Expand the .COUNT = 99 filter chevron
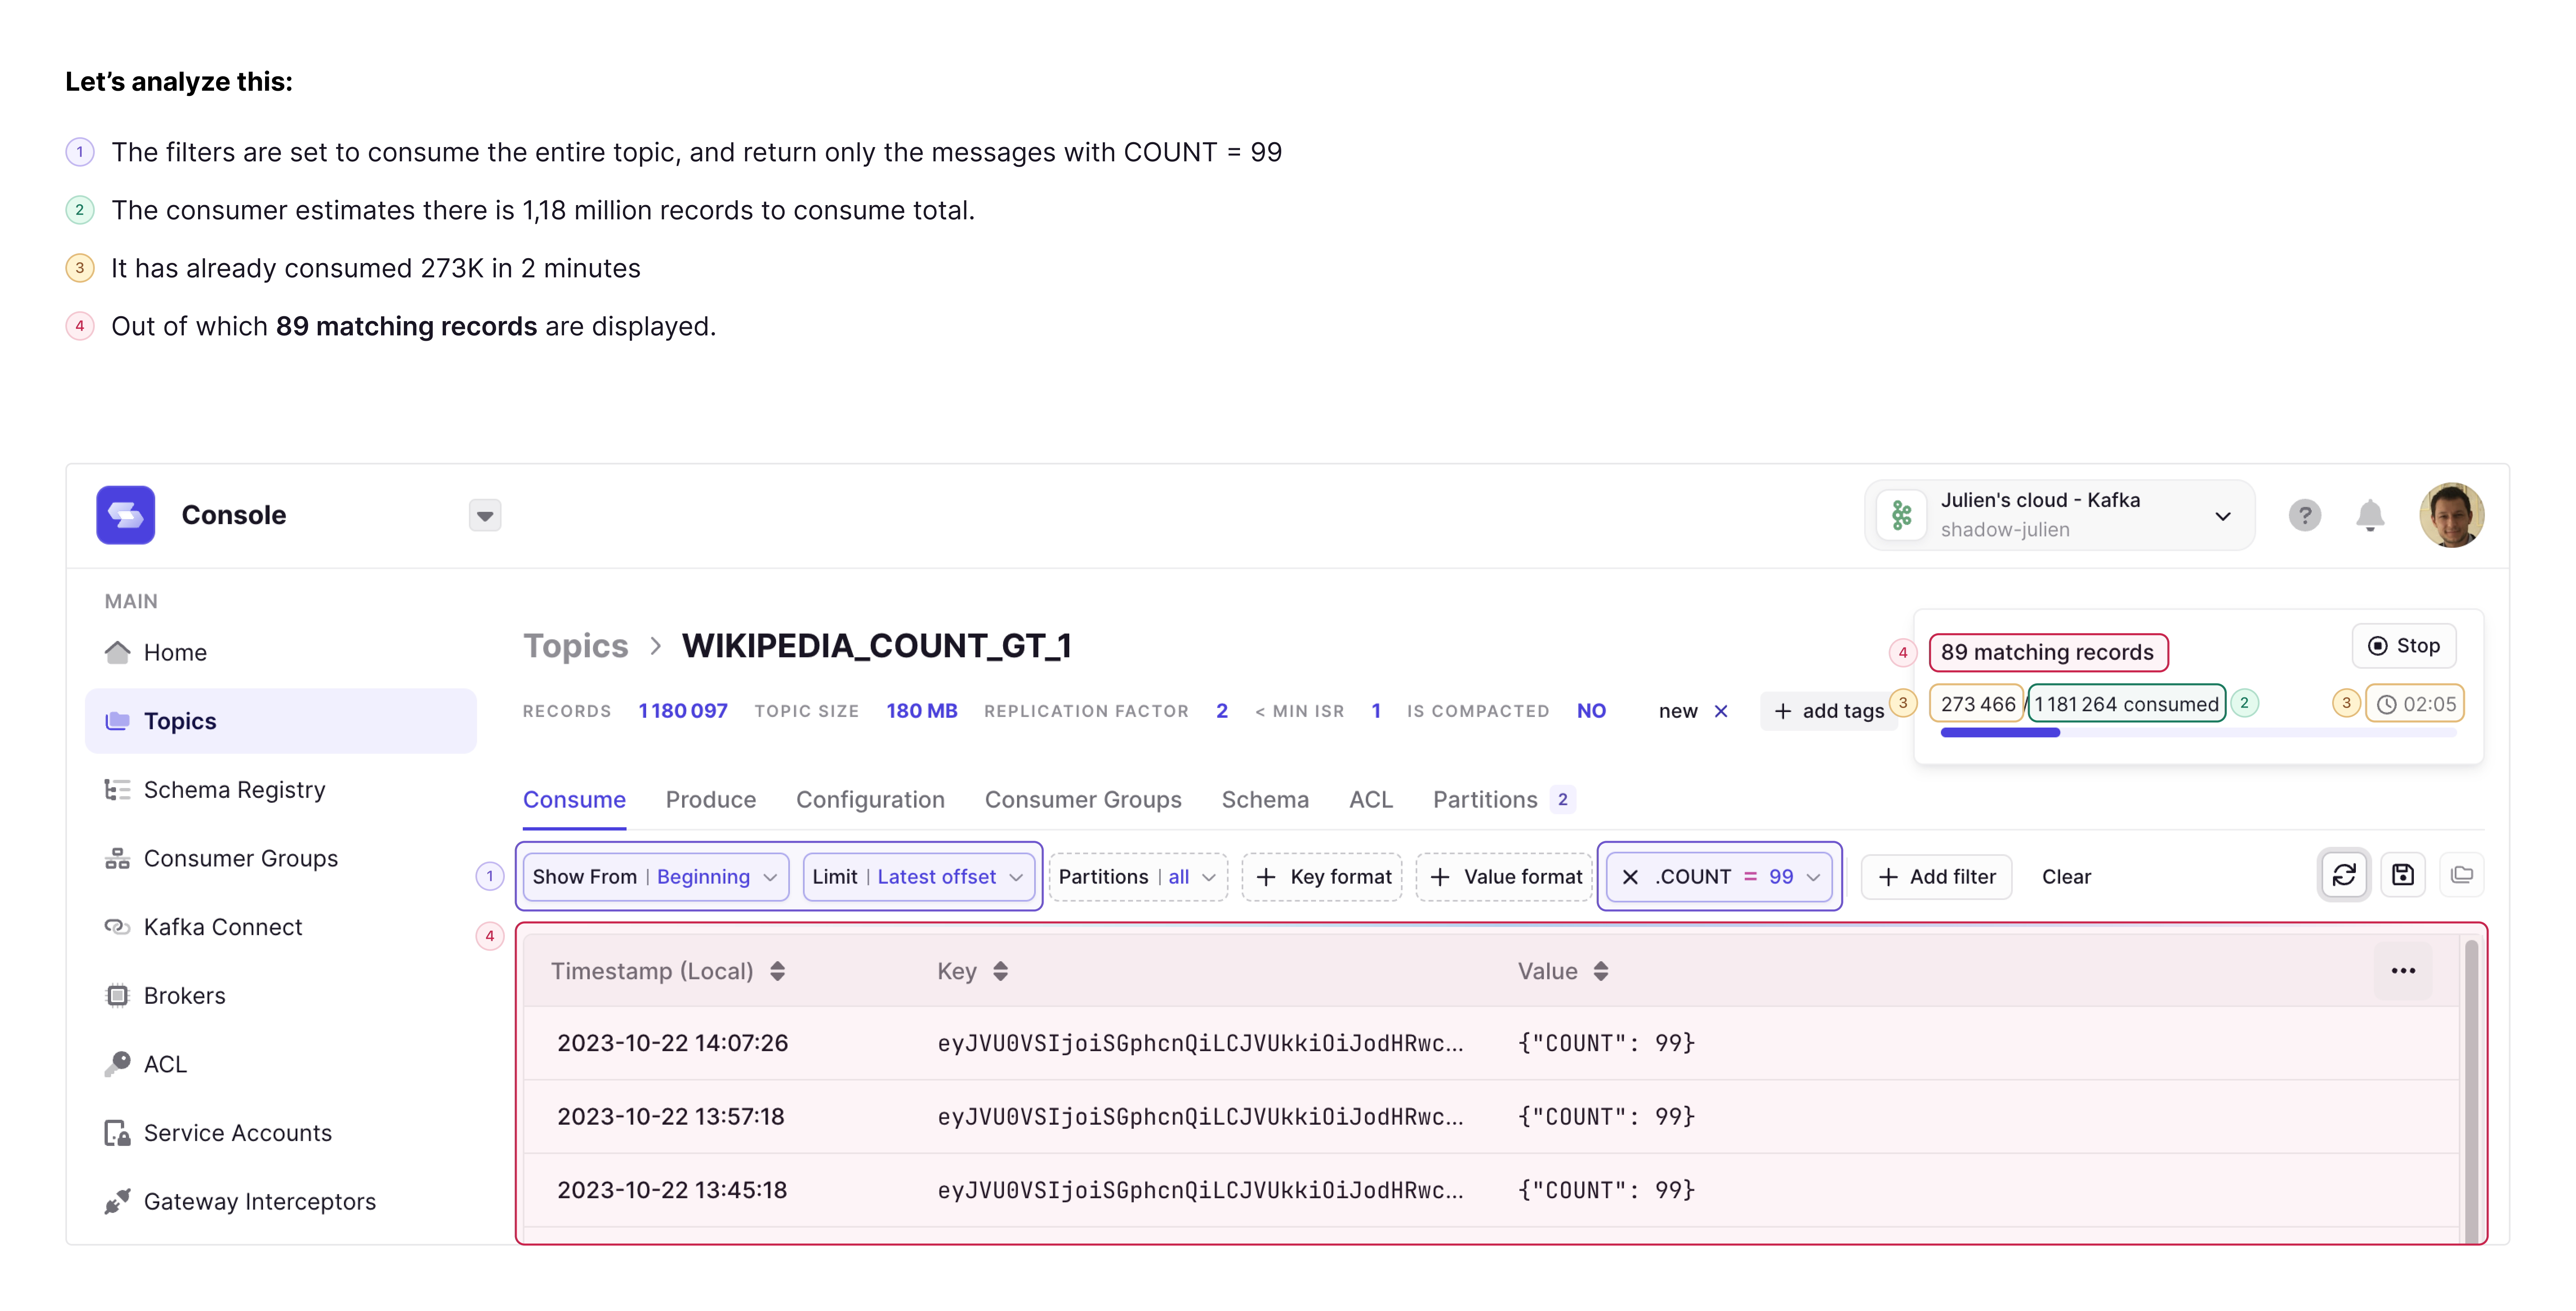 tap(1813, 877)
